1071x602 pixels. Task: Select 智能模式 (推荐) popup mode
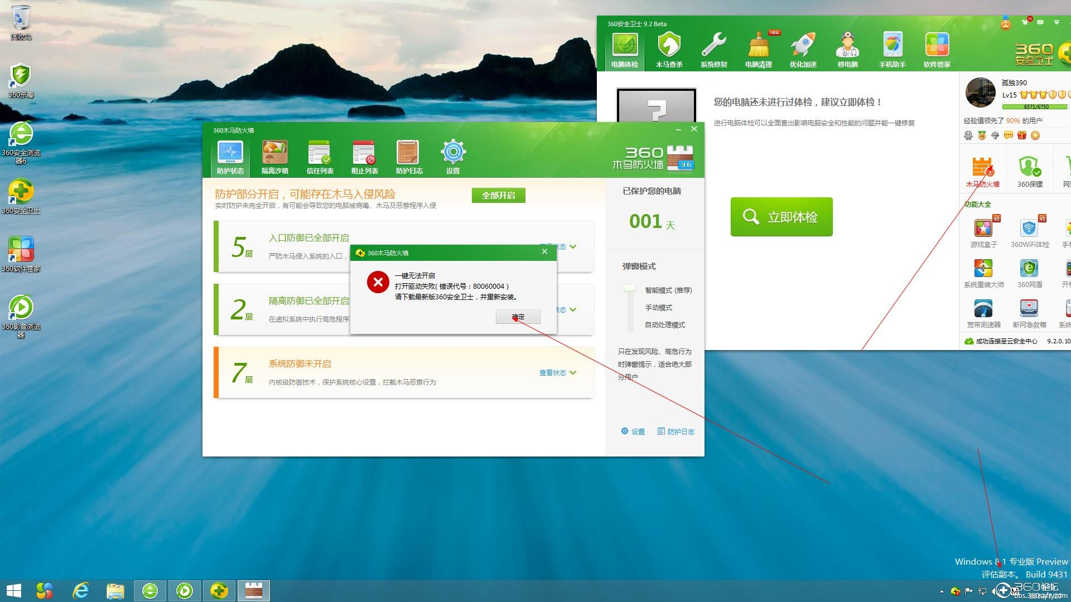coord(668,290)
